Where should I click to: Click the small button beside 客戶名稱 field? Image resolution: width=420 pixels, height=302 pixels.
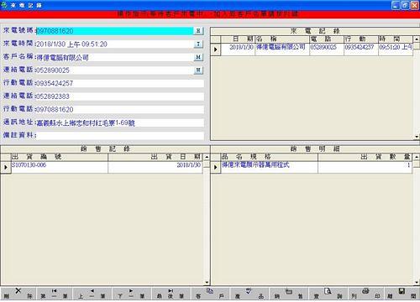coord(198,57)
